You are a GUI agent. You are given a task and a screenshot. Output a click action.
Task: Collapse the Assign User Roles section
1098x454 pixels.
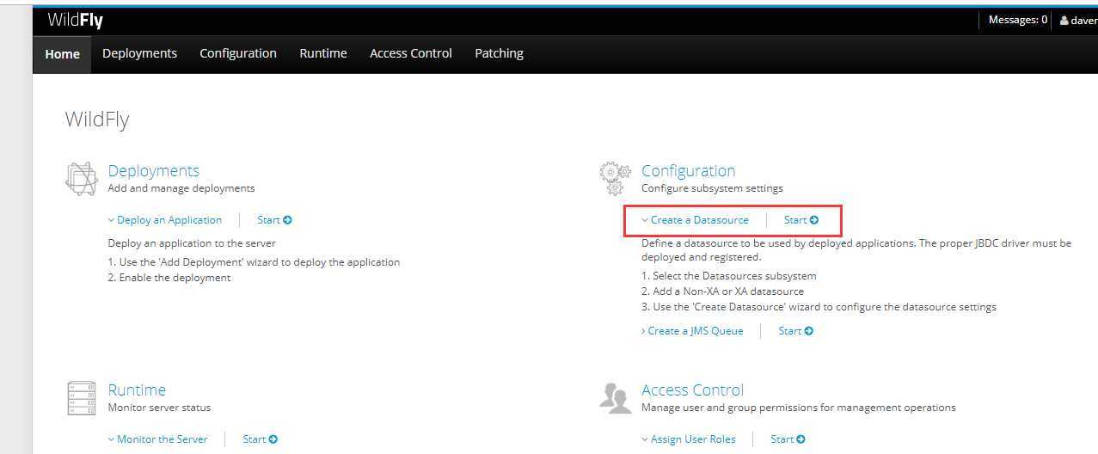[x=689, y=439]
